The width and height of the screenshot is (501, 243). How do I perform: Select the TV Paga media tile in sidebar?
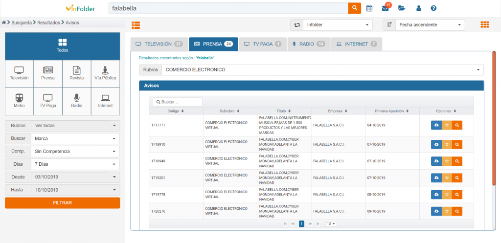48,101
